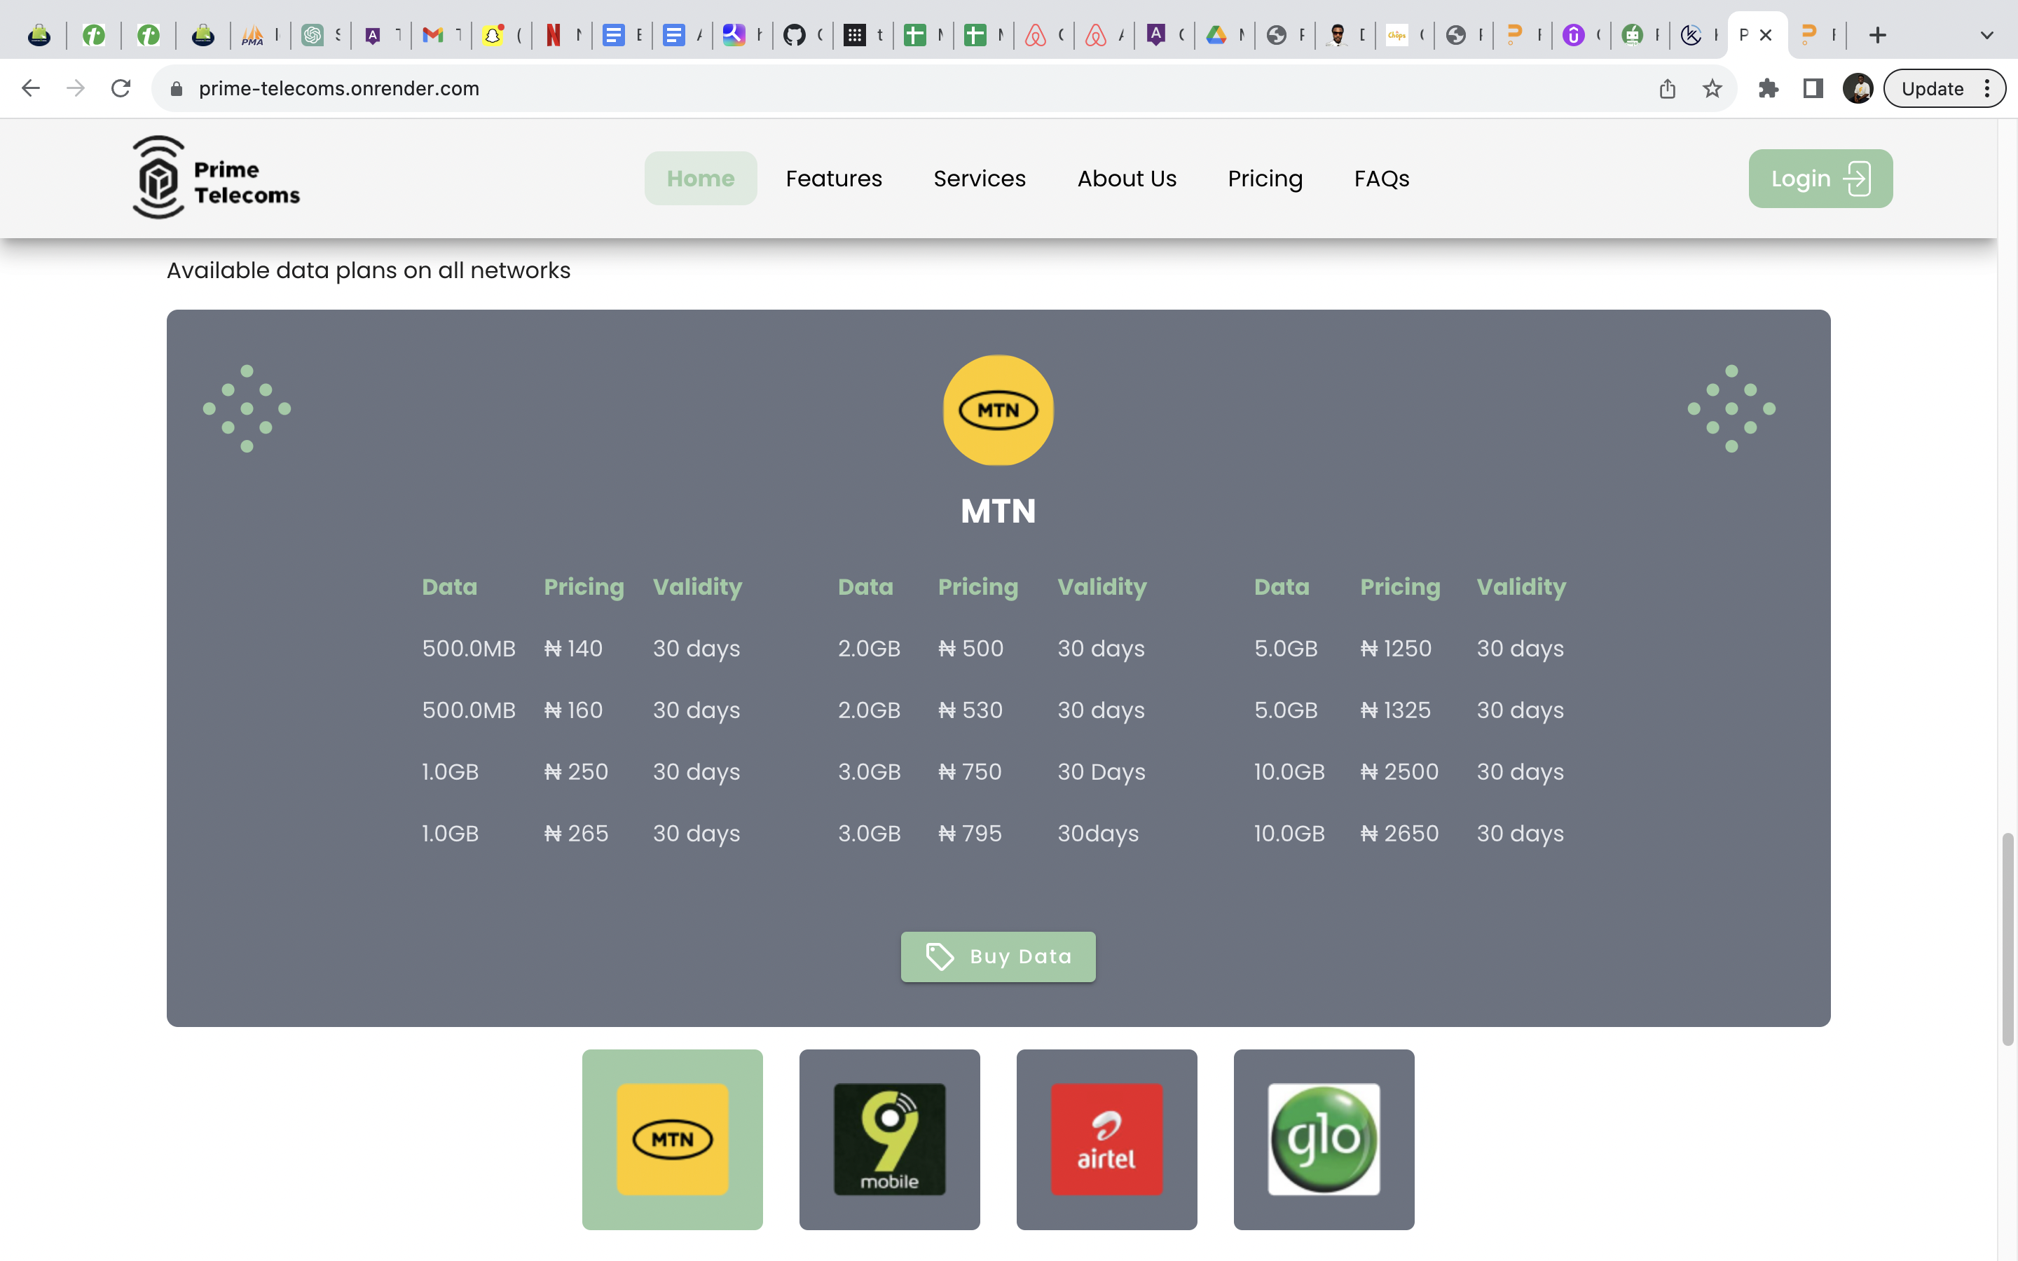The image size is (2018, 1261).
Task: Click the Chrome profile avatar
Action: 1859,88
